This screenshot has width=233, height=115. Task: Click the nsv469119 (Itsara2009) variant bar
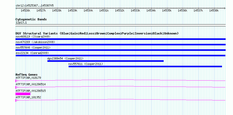point(120,39)
